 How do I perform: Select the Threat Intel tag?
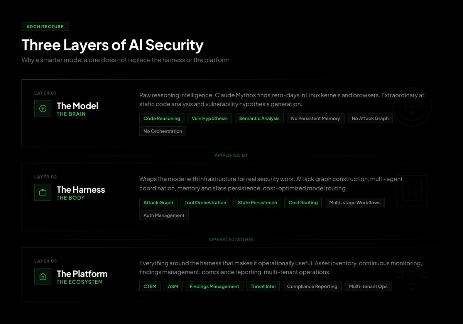pos(263,287)
